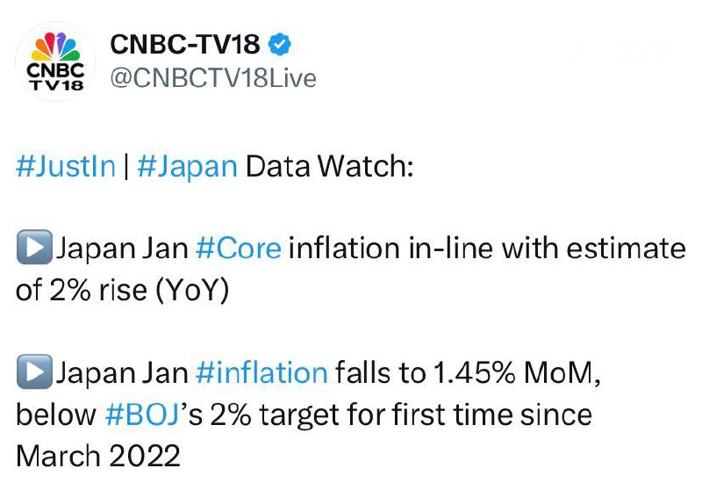Click the "in-line with estimate" phrase
This screenshot has height=490, width=702.
point(487,249)
